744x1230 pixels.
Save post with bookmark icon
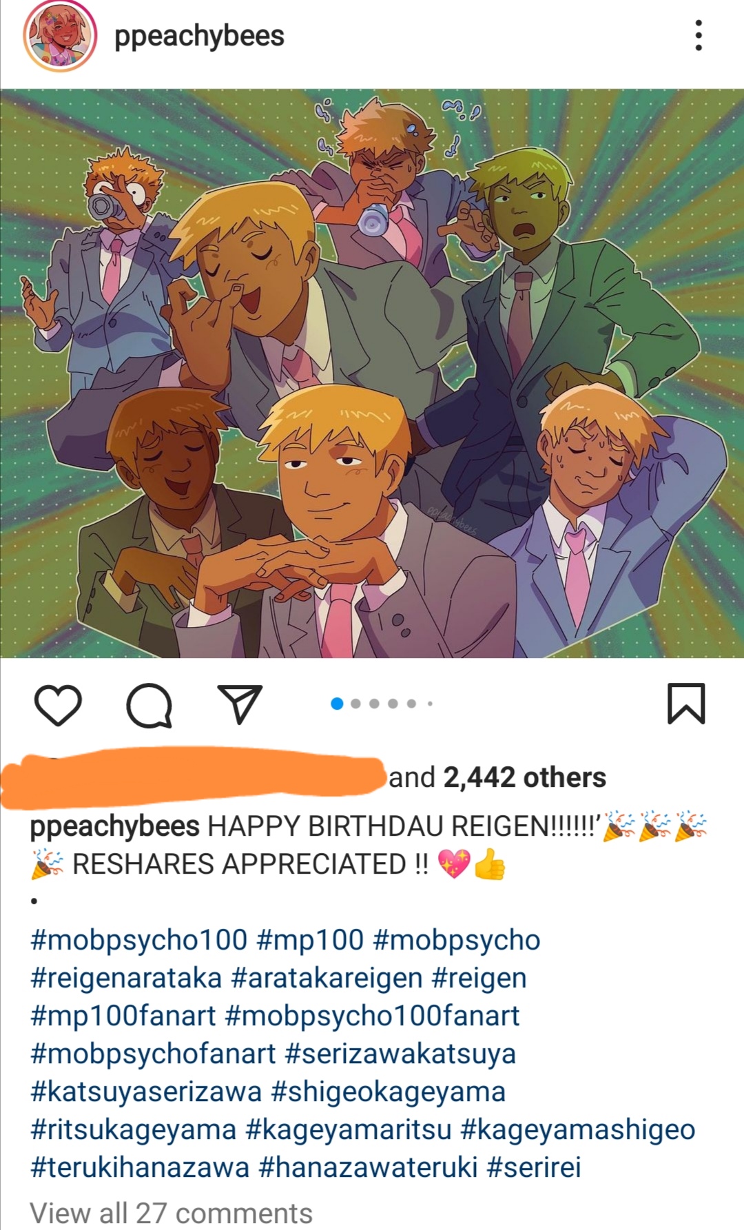686,704
